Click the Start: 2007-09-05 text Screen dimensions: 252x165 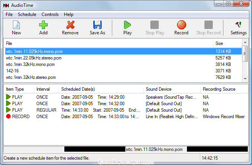[108, 110]
